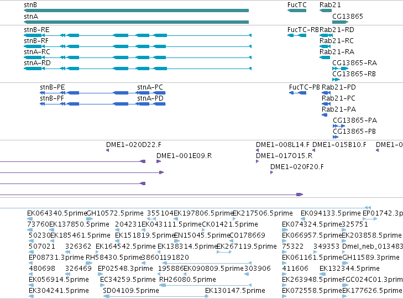Click the EK137850.5prime EST label

tap(80, 224)
